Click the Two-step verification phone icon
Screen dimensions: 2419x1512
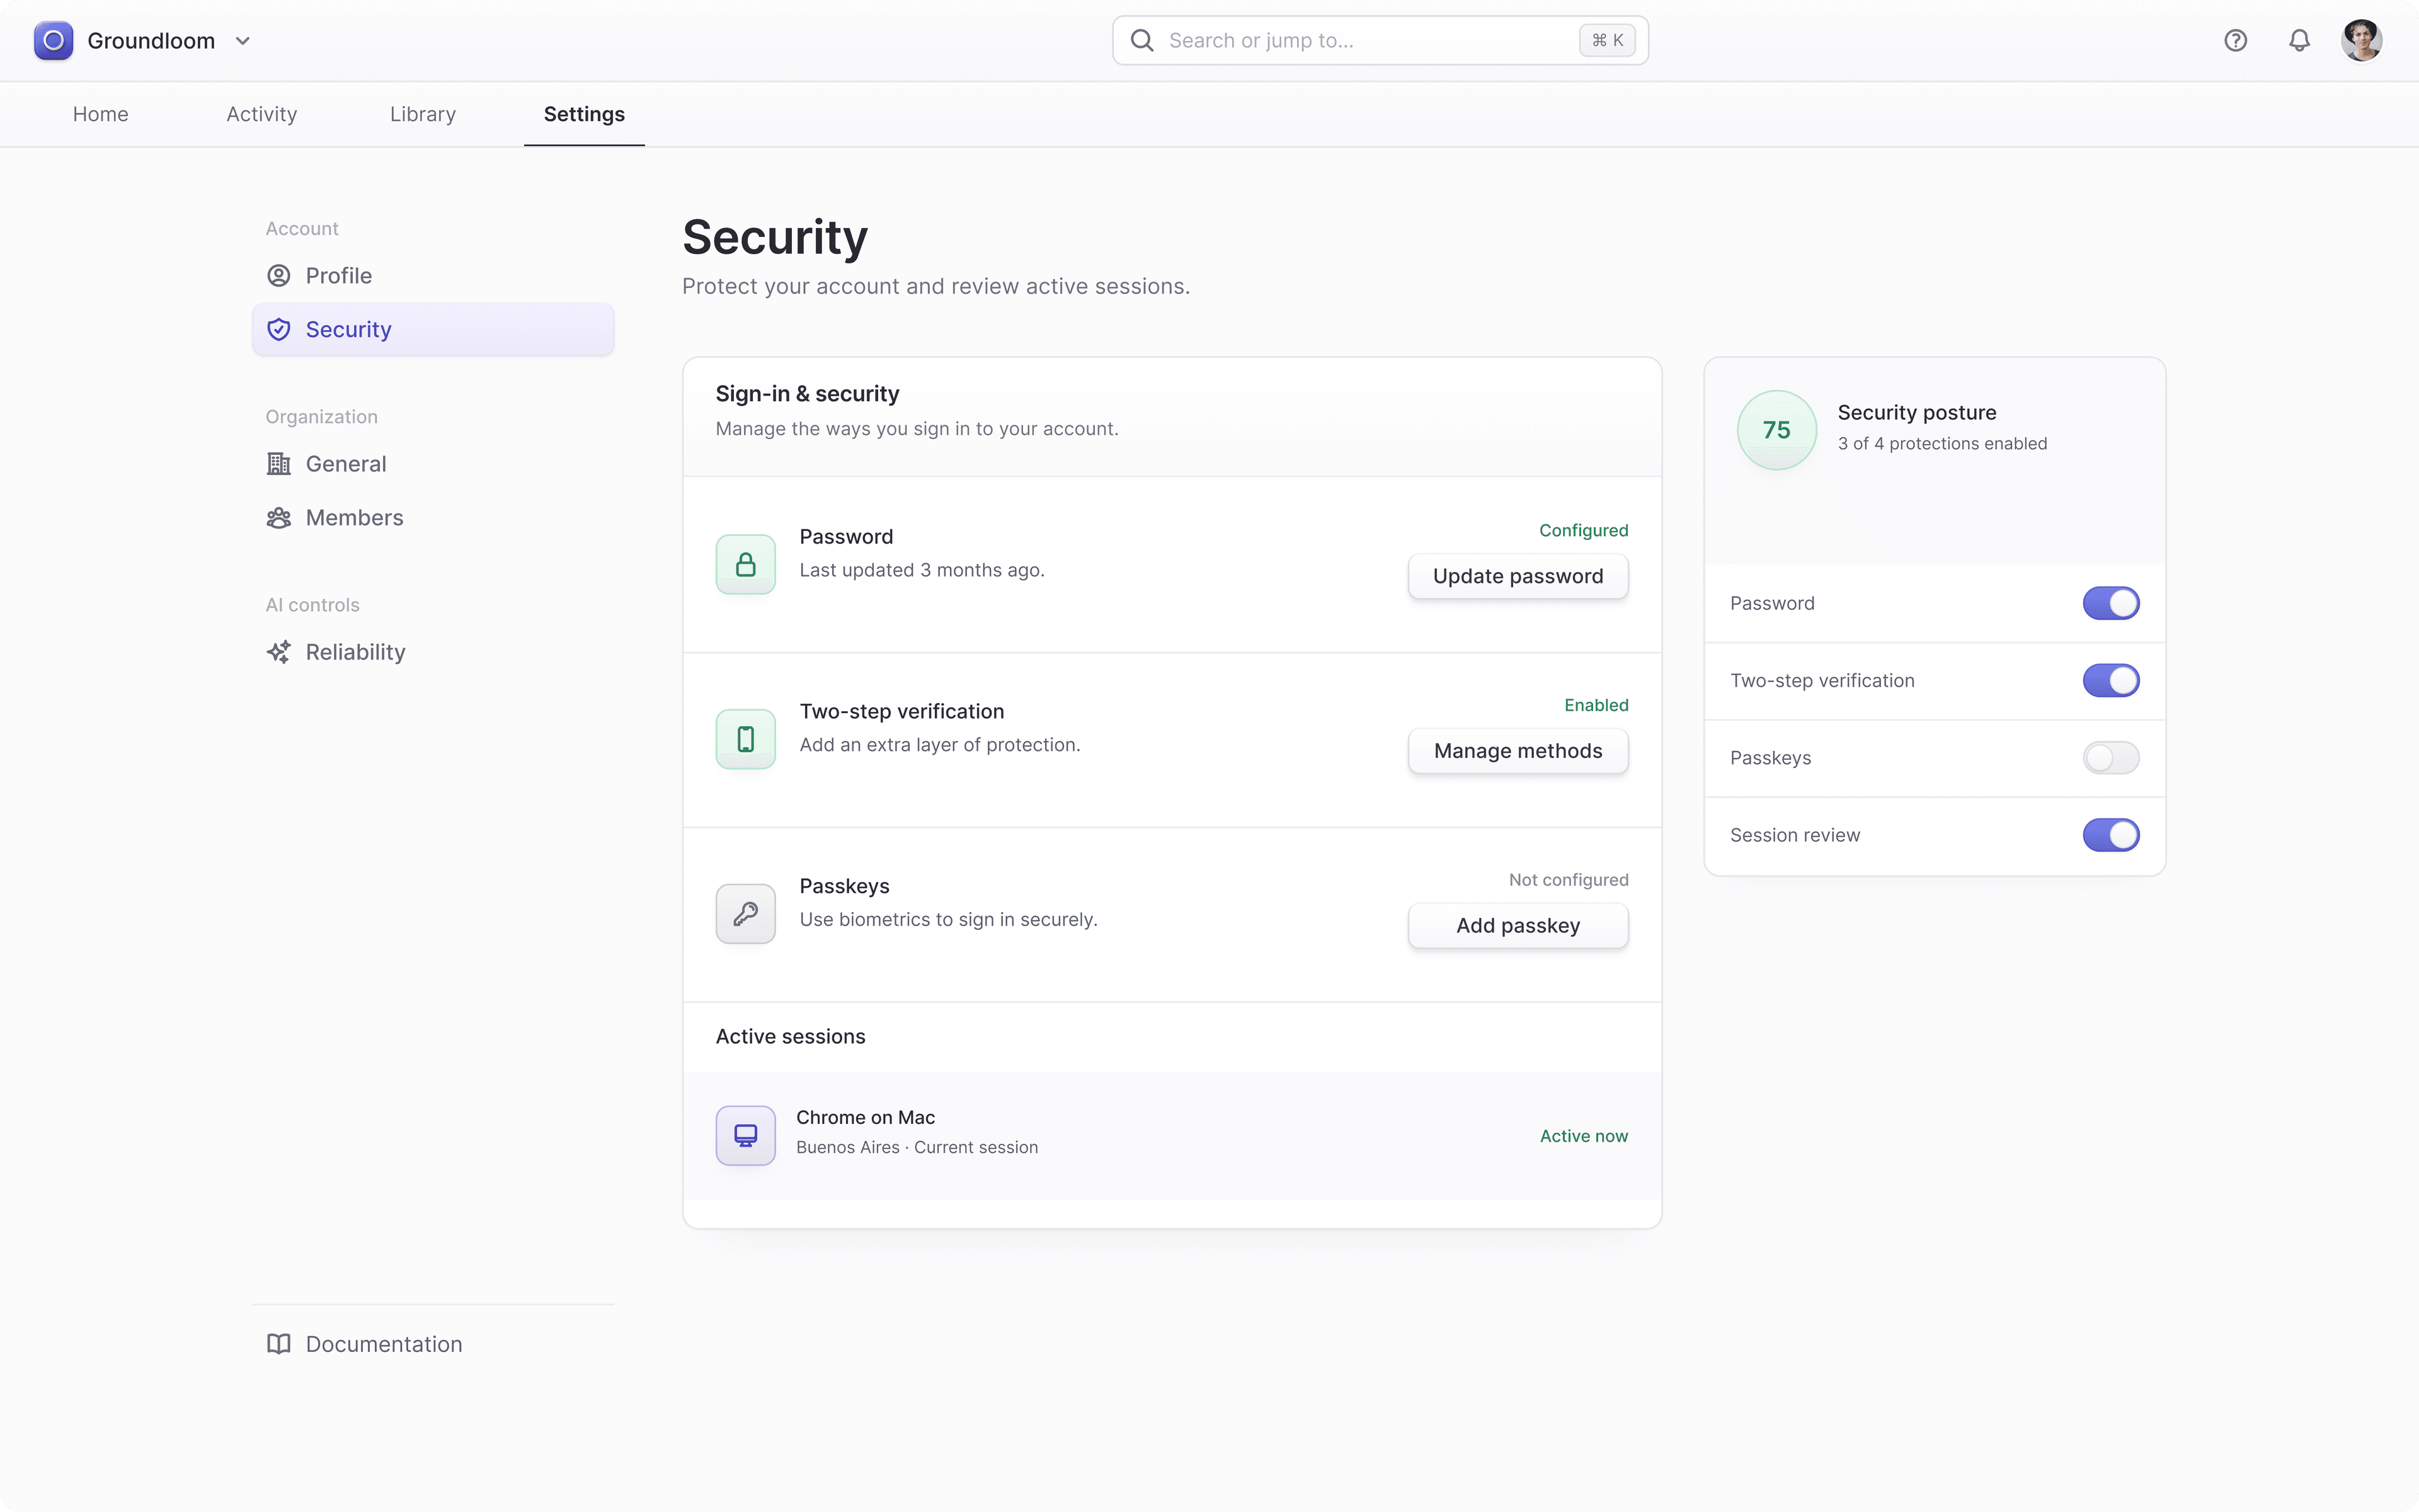click(746, 740)
